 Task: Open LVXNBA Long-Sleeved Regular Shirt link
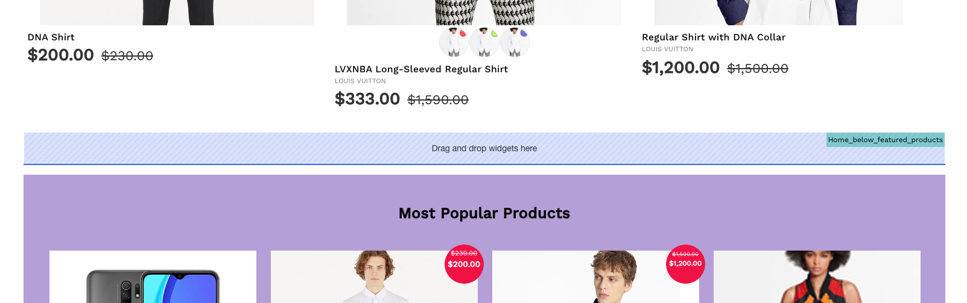[x=421, y=69]
